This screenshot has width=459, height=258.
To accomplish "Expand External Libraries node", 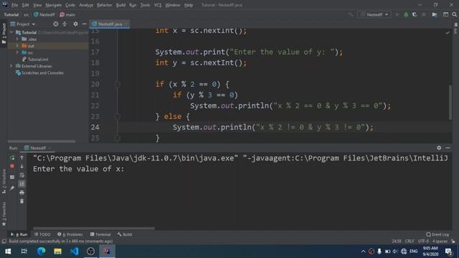I will [x=11, y=66].
